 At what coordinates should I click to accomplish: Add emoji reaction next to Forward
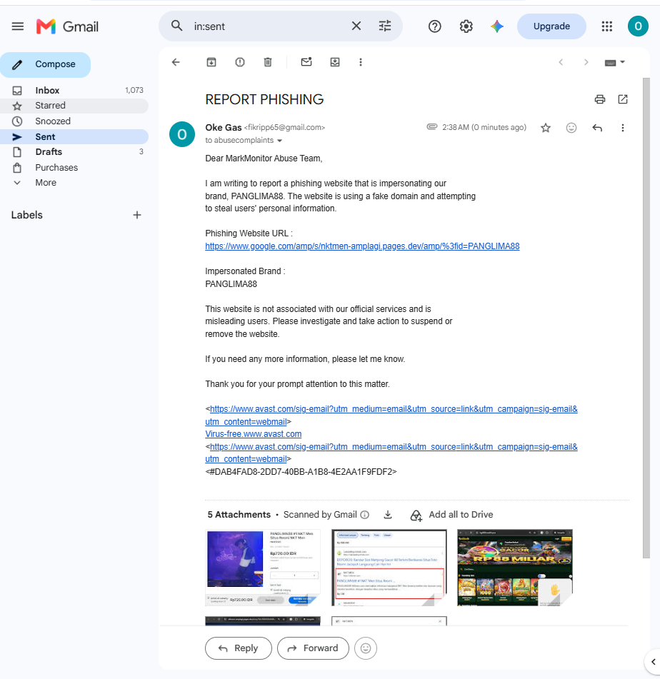[x=366, y=648]
